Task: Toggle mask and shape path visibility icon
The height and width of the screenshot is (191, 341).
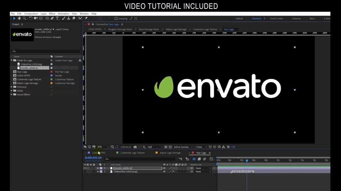Action: (117, 147)
